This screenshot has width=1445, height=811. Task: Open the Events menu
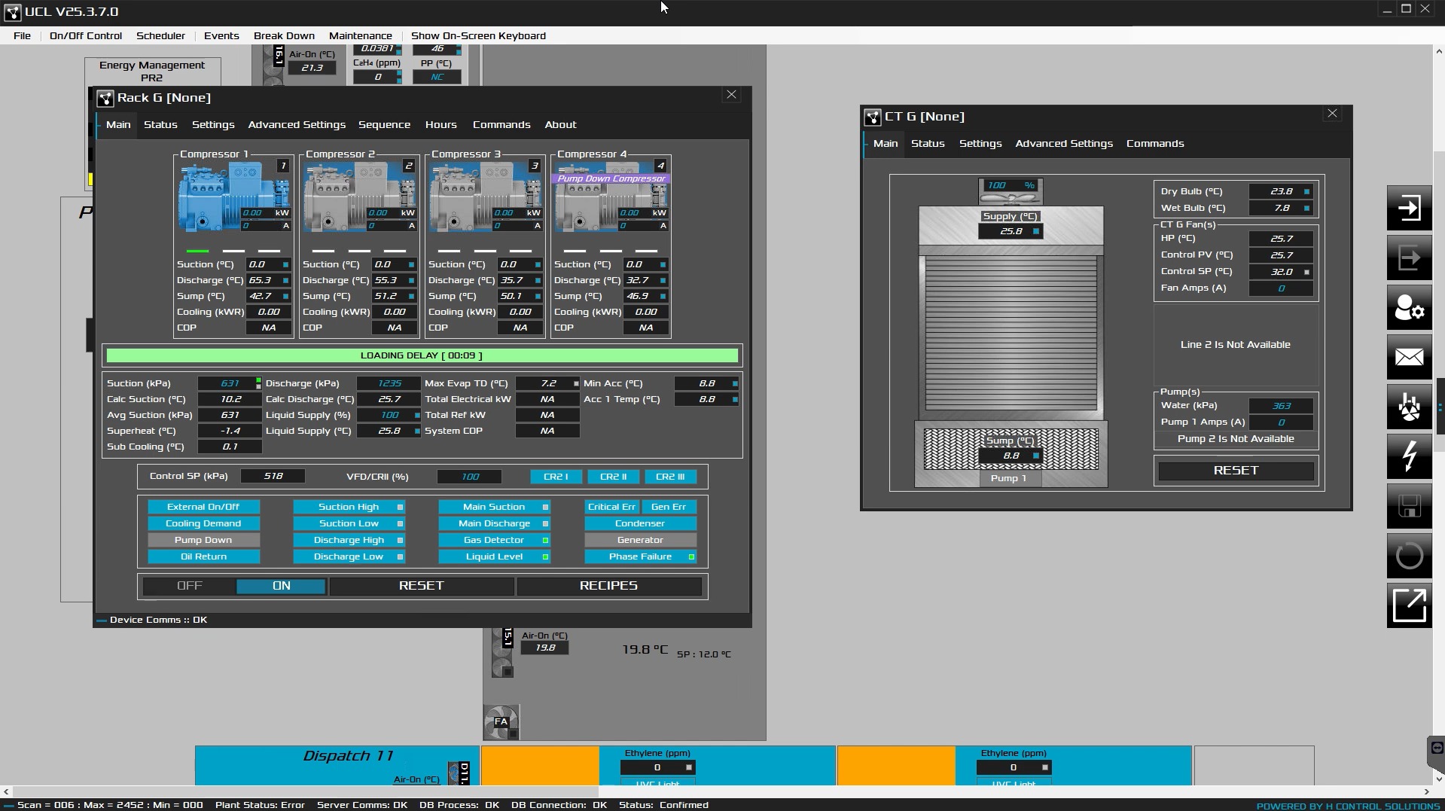(x=221, y=35)
